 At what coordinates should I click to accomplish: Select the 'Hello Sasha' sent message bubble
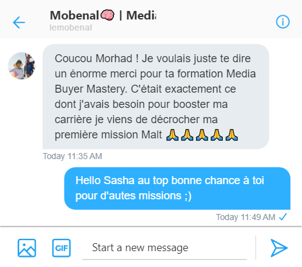click(177, 188)
